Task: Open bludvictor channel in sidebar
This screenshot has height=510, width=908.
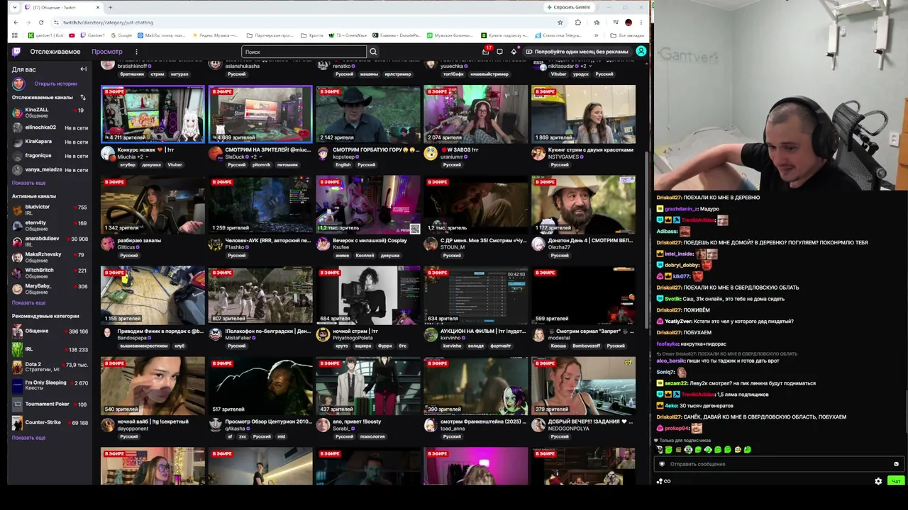Action: pyautogui.click(x=50, y=210)
